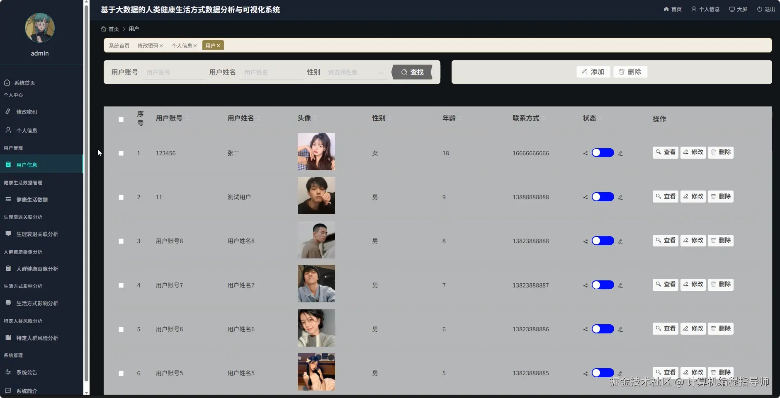Viewport: 780px width, 398px height.
Task: Open the 性别 gender dropdown
Action: (355, 72)
